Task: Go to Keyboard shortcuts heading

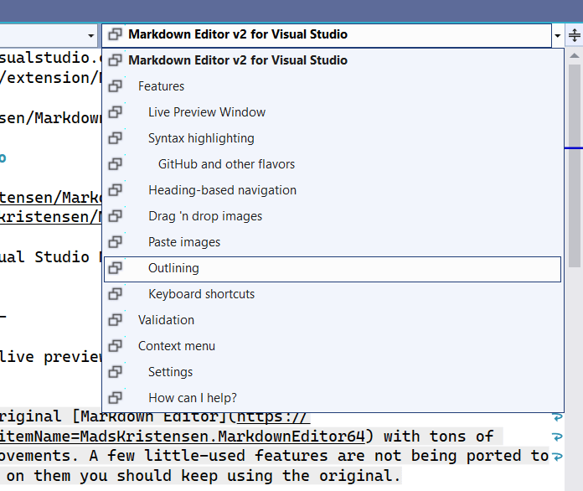Action: tap(333, 294)
